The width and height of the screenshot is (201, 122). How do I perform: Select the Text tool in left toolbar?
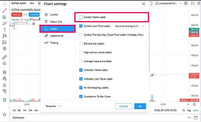[x=4, y=30]
